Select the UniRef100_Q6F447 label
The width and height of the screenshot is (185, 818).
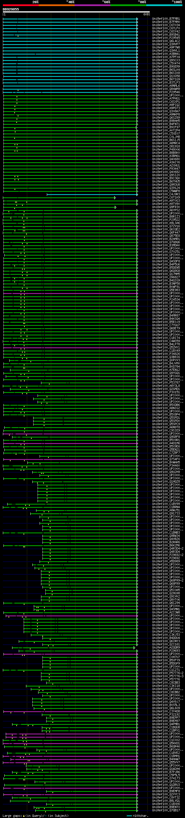tap(166, 232)
